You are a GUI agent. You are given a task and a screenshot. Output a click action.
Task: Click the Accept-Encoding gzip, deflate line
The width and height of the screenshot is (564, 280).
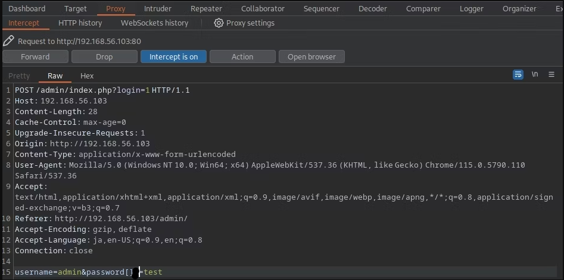(83, 229)
